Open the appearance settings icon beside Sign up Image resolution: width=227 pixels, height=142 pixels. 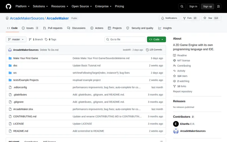(x=218, y=6)
